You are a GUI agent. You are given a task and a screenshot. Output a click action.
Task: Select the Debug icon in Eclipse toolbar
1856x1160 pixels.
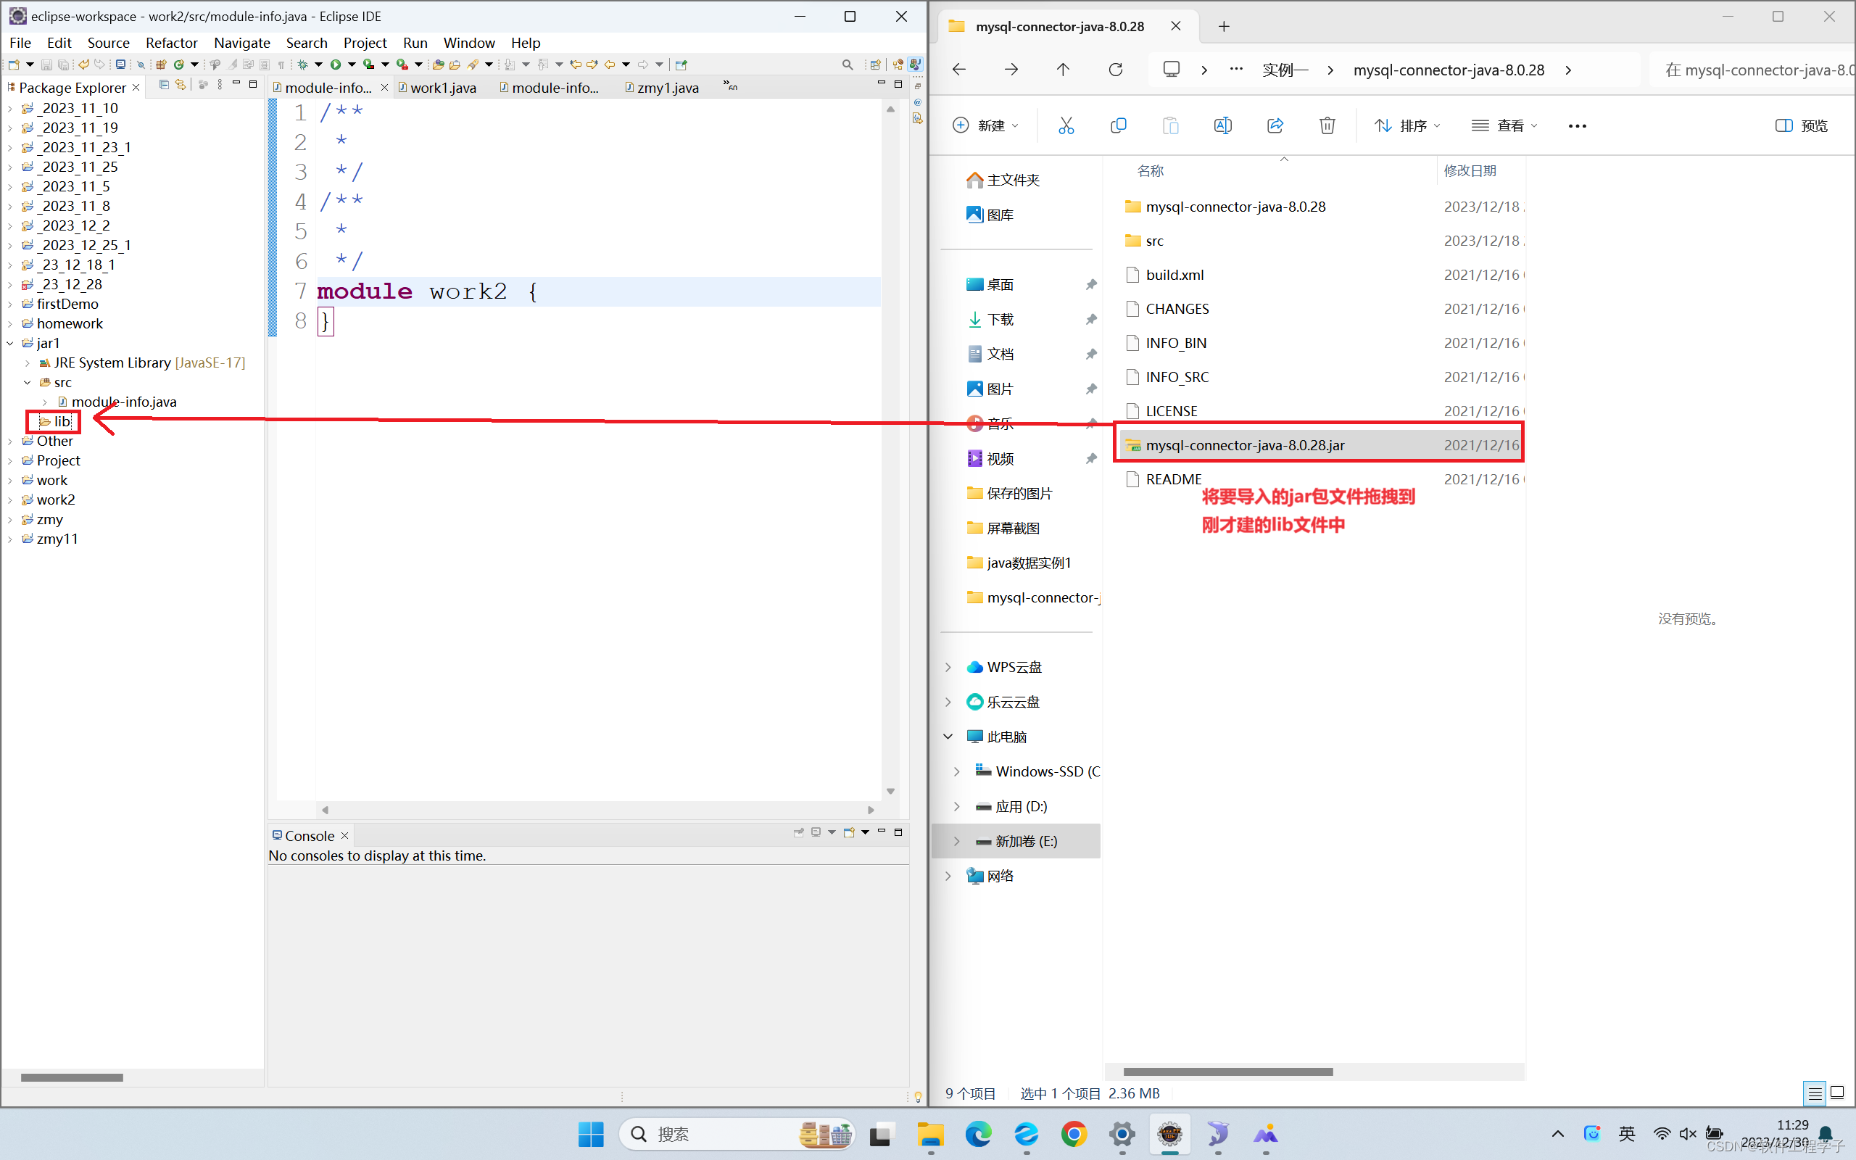pos(303,65)
